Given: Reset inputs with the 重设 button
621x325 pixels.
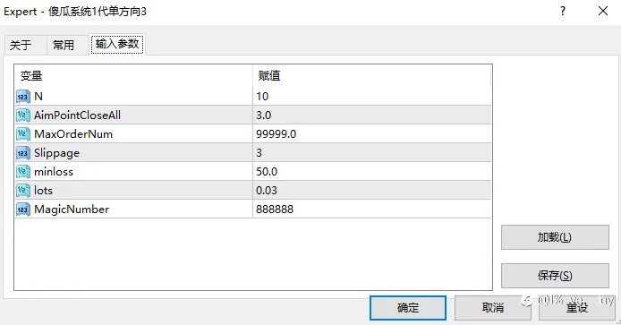Looking at the screenshot, I should pyautogui.click(x=576, y=308).
